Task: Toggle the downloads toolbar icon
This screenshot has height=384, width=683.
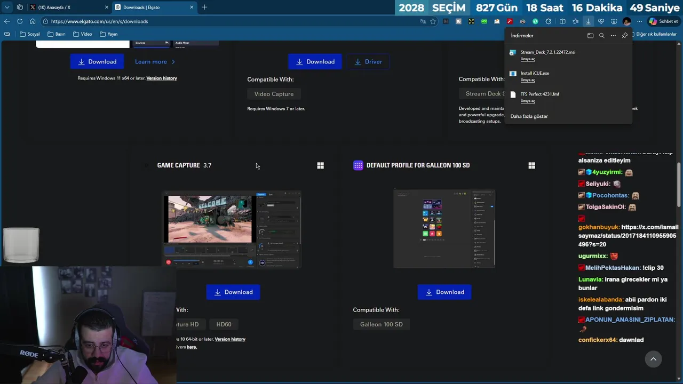Action: [x=588, y=21]
